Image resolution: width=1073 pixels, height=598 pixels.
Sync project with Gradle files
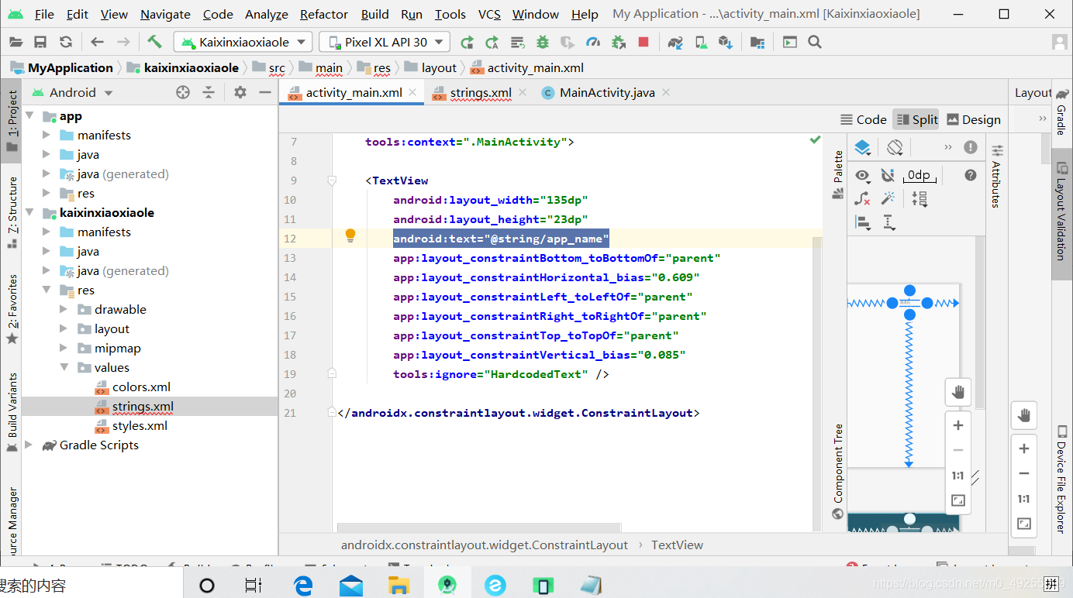[675, 42]
